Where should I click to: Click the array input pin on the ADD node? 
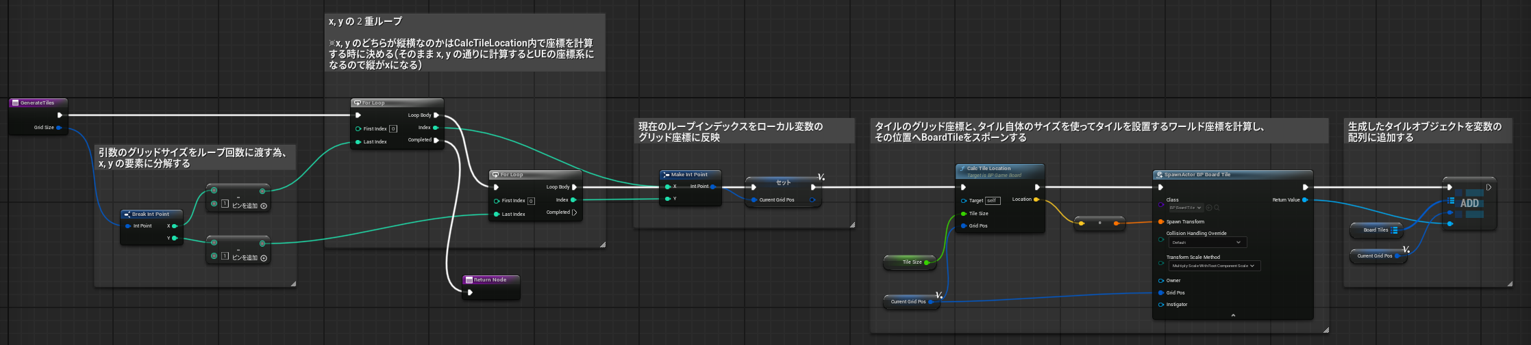[1450, 201]
